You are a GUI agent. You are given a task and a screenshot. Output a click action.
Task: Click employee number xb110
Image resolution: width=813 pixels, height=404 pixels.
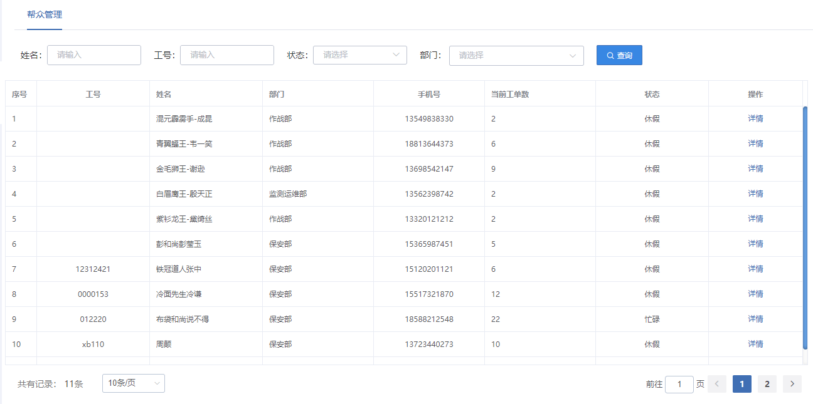coord(93,344)
